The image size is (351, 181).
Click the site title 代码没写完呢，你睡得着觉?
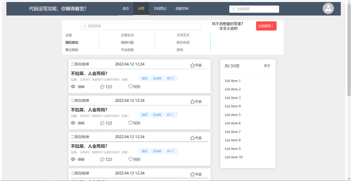point(58,9)
